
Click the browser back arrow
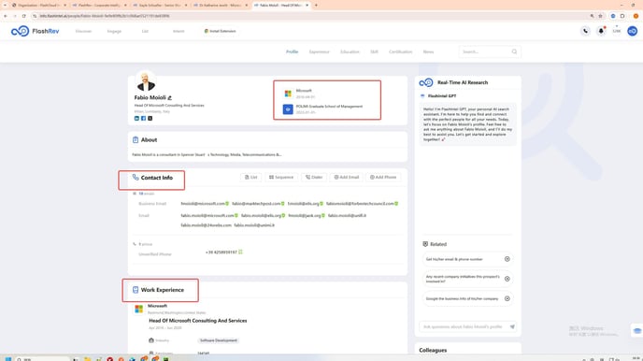(6, 16)
